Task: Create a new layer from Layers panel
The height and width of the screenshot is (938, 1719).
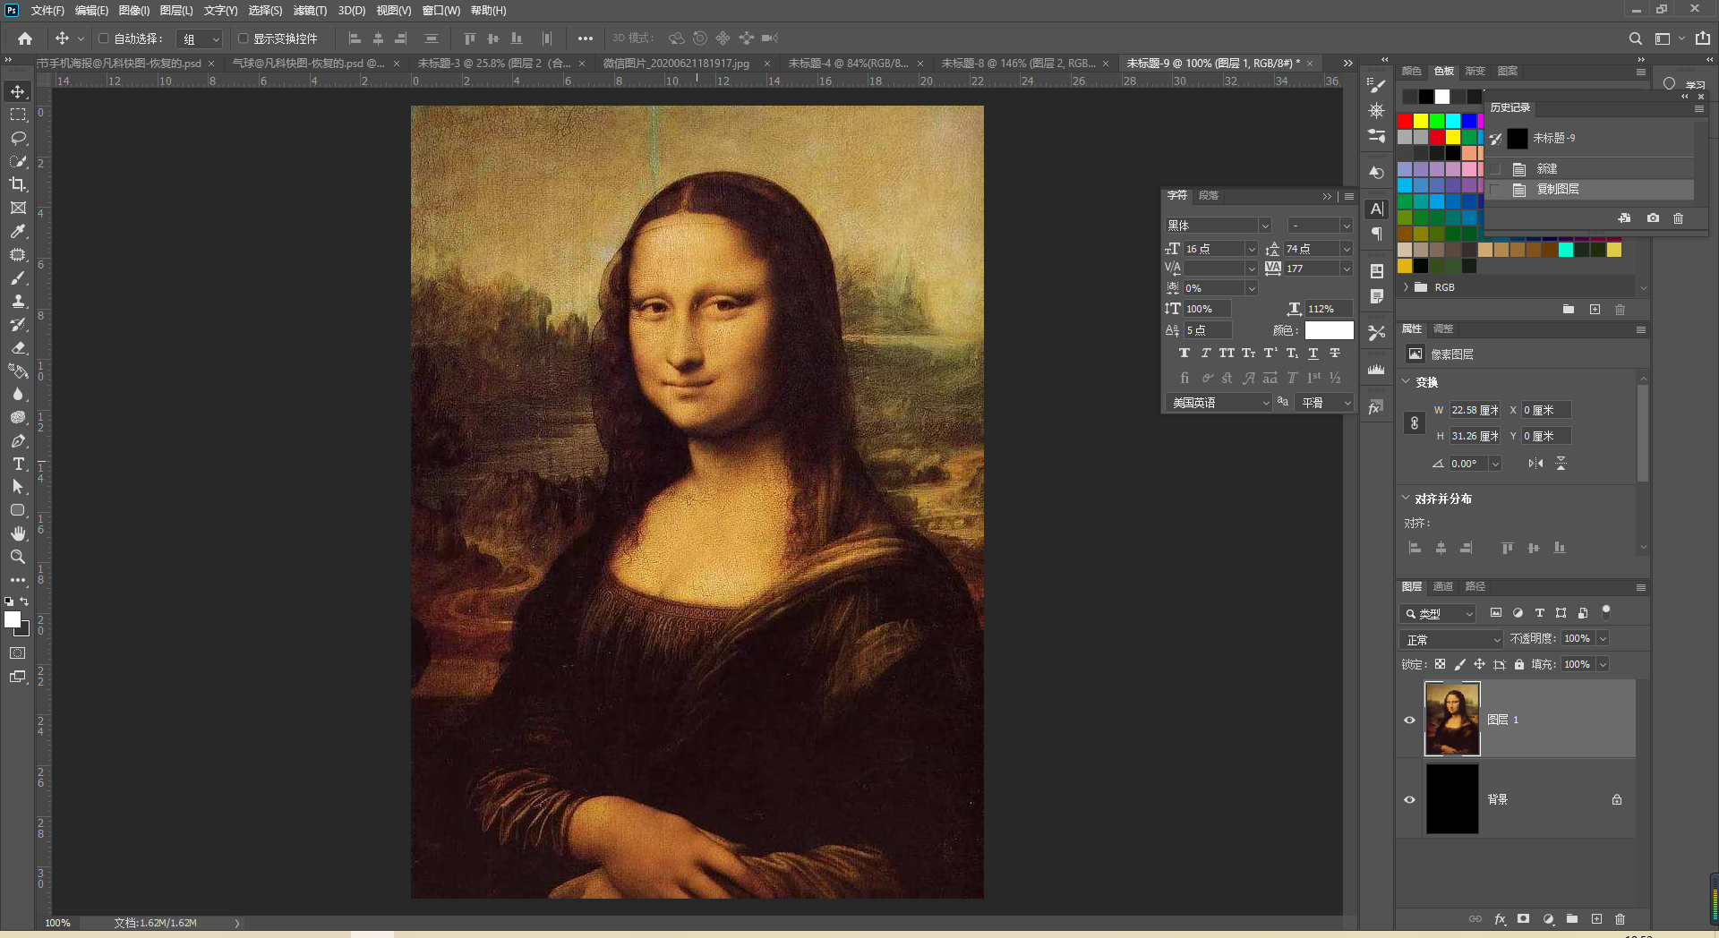Action: pos(1596,919)
